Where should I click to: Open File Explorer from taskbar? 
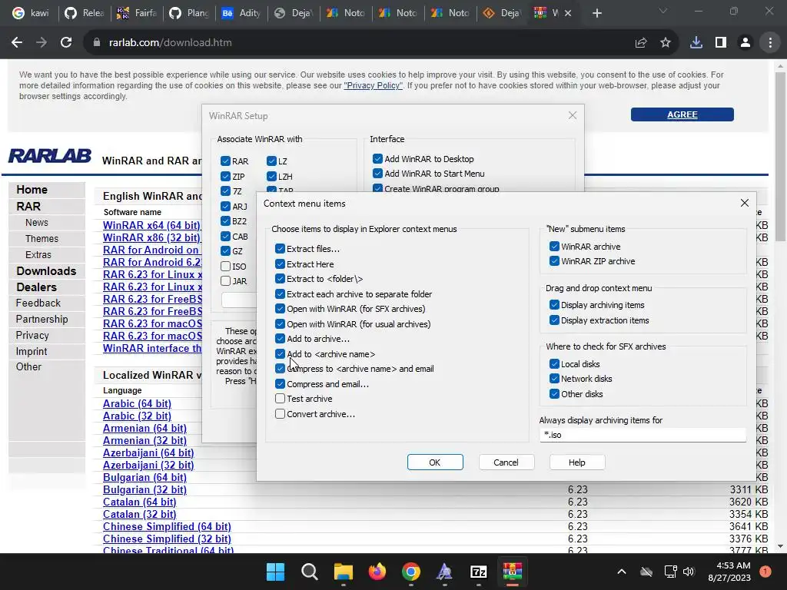pos(344,572)
